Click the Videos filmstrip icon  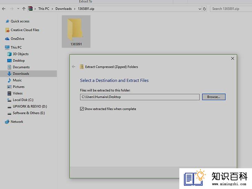(9, 93)
